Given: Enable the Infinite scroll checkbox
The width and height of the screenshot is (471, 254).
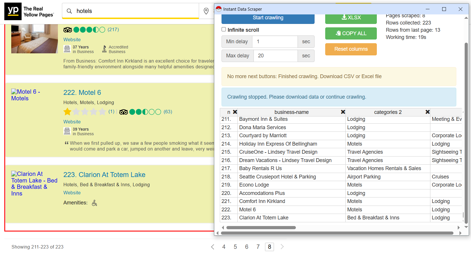Looking at the screenshot, I should 224,29.
